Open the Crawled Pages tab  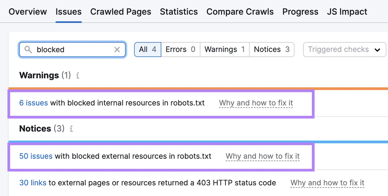tap(121, 12)
